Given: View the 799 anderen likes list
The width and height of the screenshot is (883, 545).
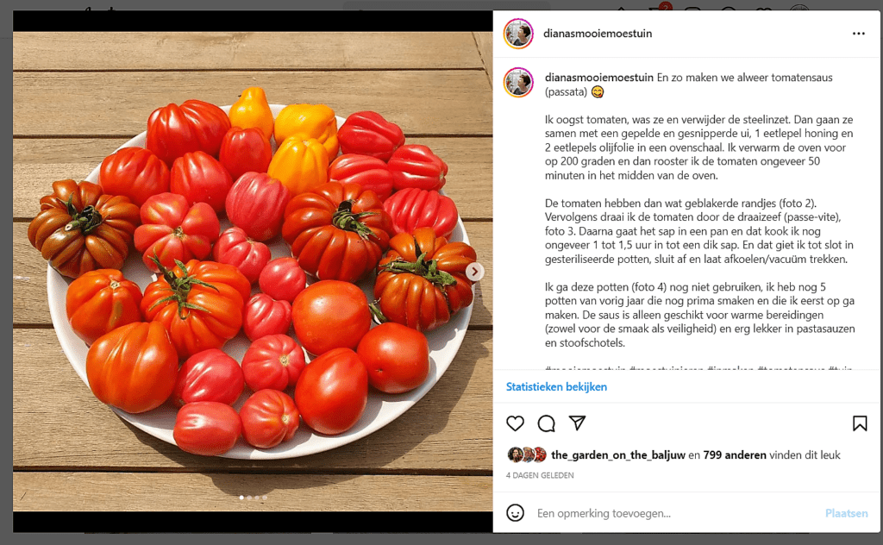Looking at the screenshot, I should [x=735, y=455].
